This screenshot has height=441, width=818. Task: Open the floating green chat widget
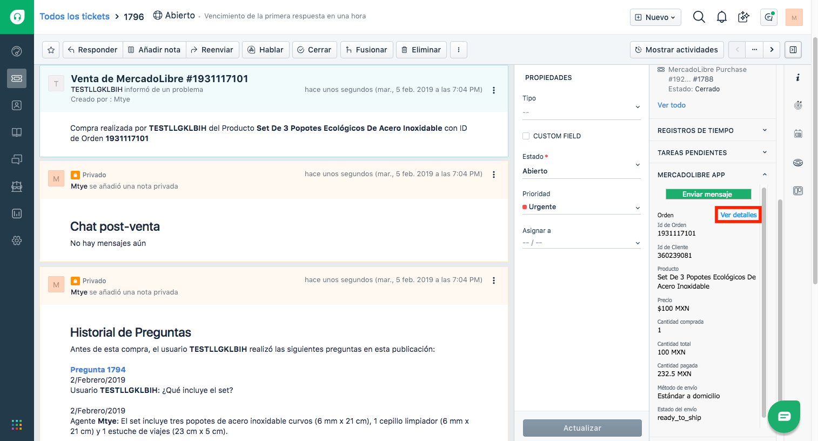[784, 416]
